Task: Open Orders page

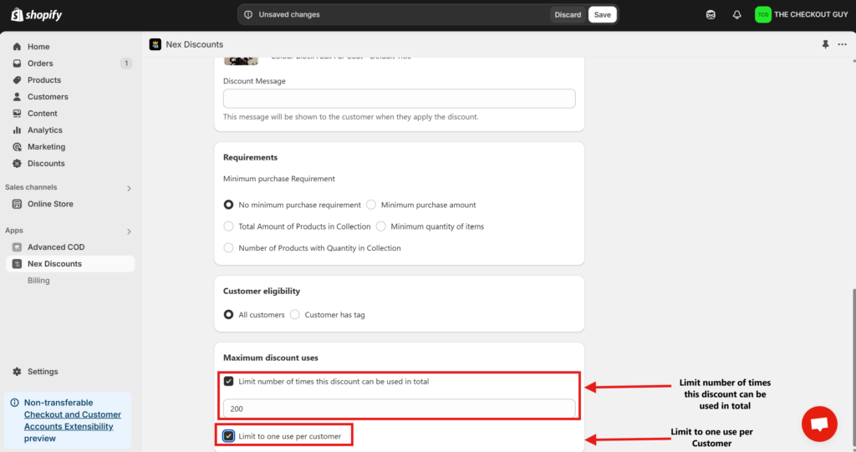Action: click(40, 63)
